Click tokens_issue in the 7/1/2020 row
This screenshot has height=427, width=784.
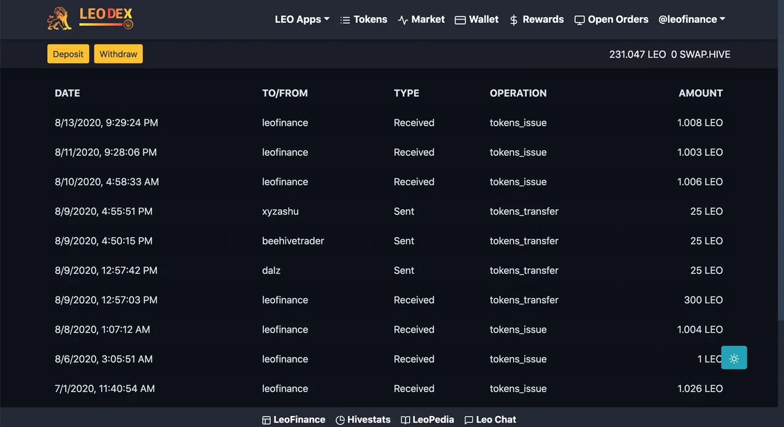click(518, 388)
